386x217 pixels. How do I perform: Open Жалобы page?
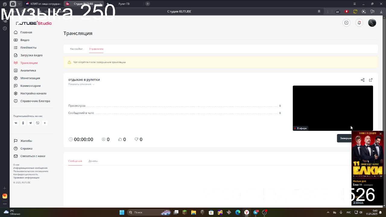23,141
